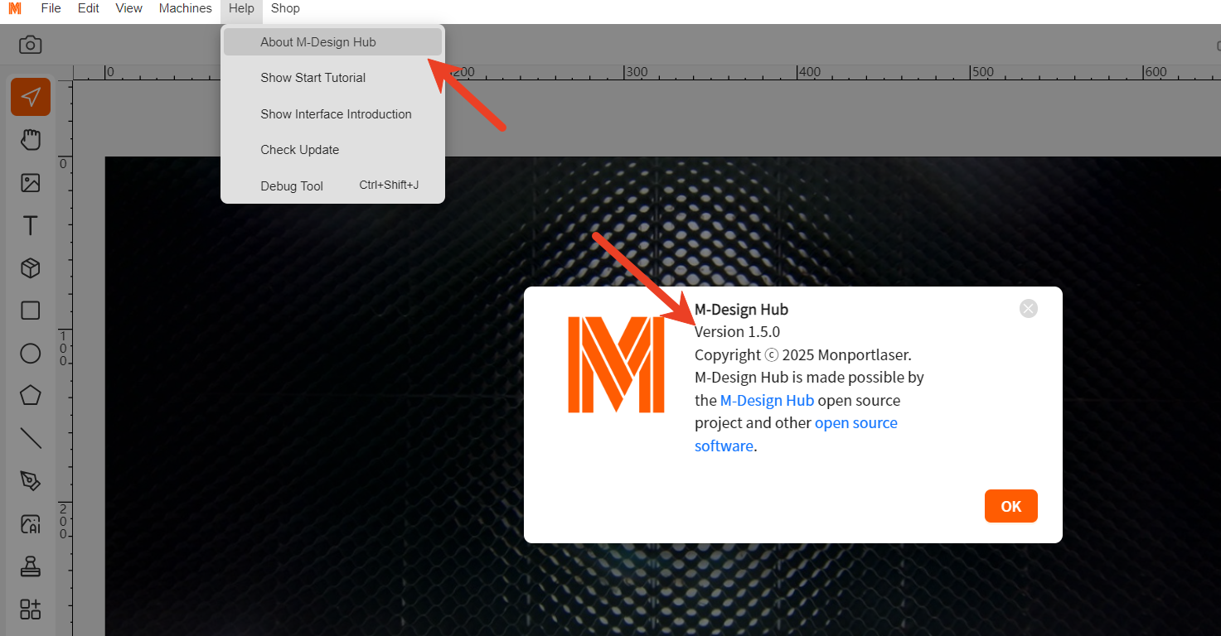Image resolution: width=1221 pixels, height=636 pixels.
Task: Select the ellipse shape tool
Action: [31, 354]
